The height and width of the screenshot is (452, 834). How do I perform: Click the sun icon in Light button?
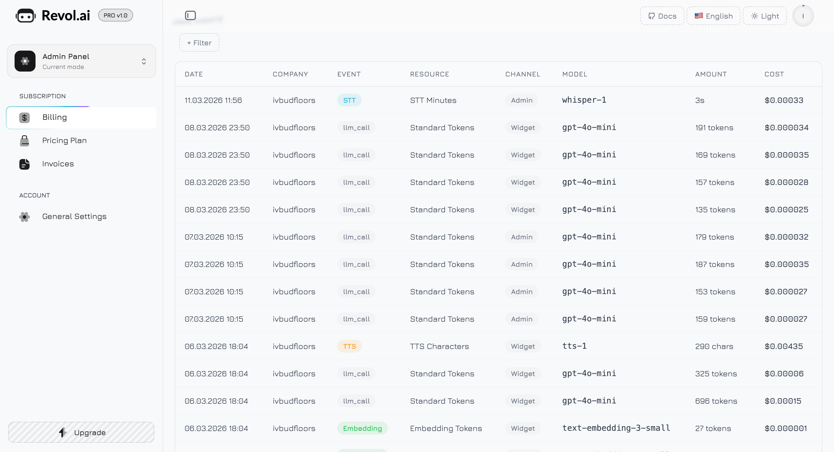755,16
